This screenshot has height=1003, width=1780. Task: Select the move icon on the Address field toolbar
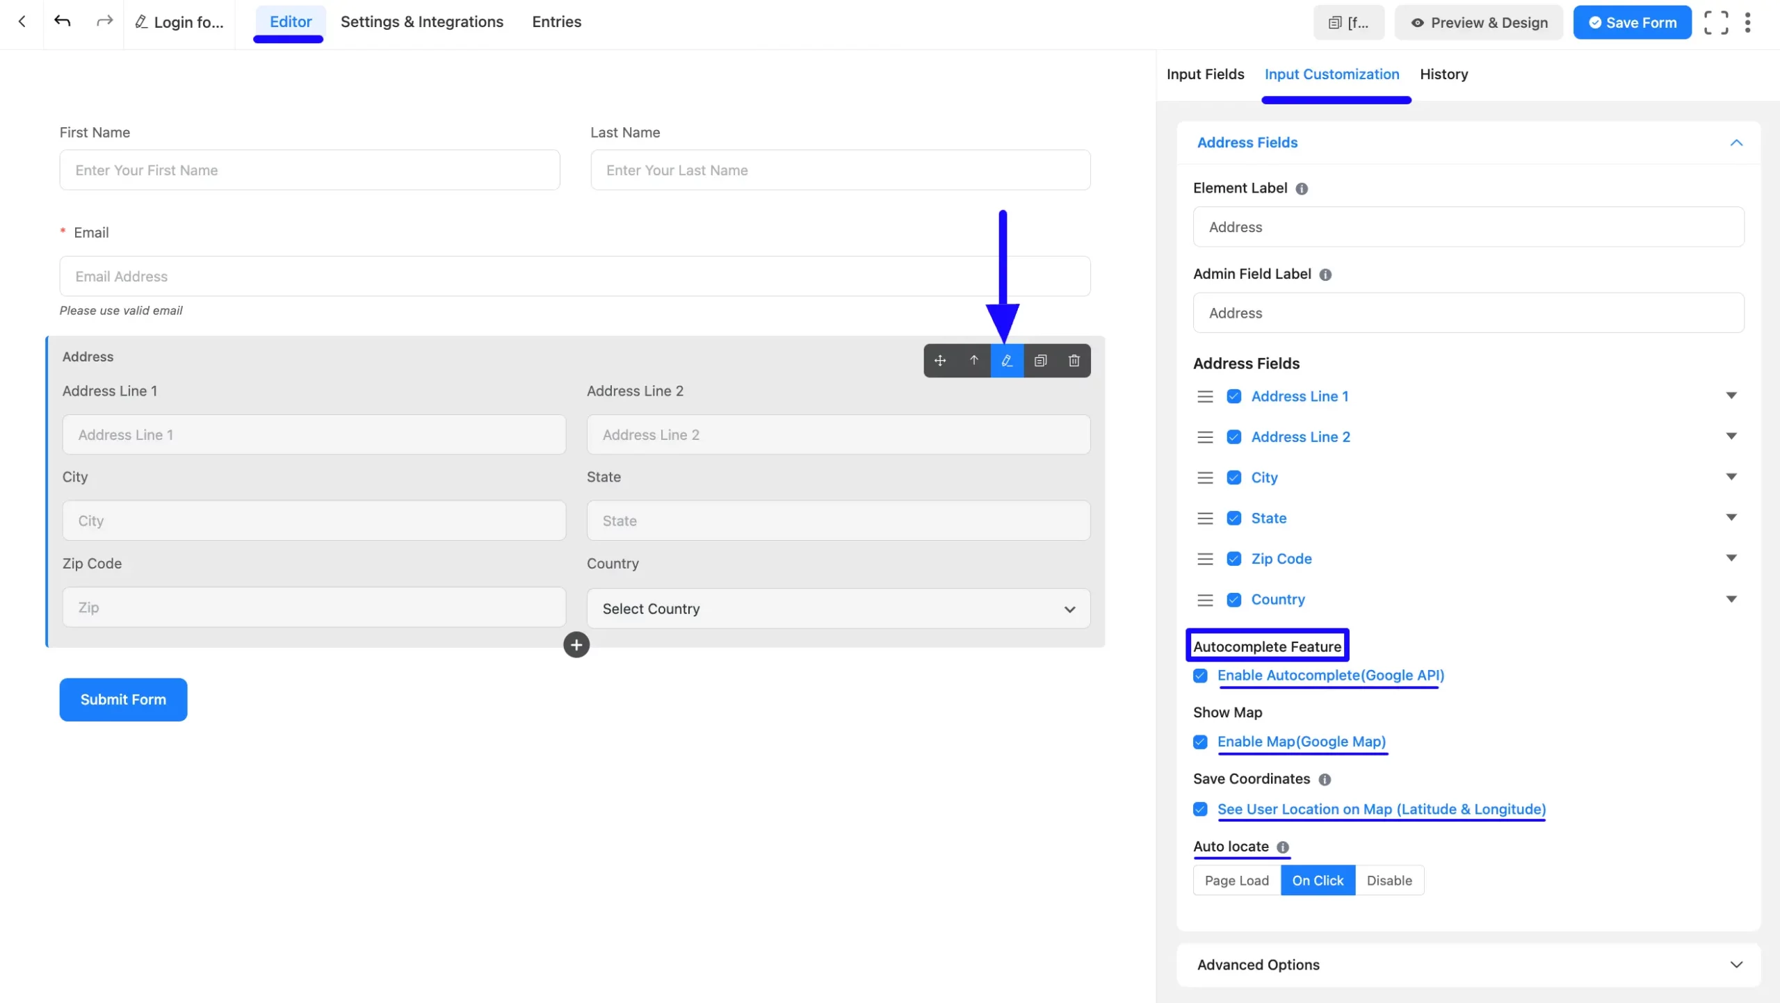(x=940, y=361)
